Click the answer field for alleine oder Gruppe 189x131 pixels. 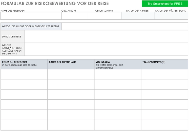pyautogui.click(x=125, y=26)
